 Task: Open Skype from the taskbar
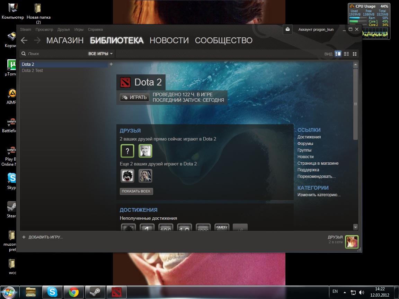pyautogui.click(x=52, y=292)
